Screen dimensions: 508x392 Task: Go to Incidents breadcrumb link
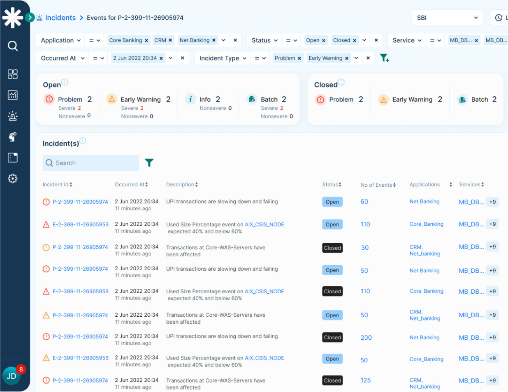[60, 18]
